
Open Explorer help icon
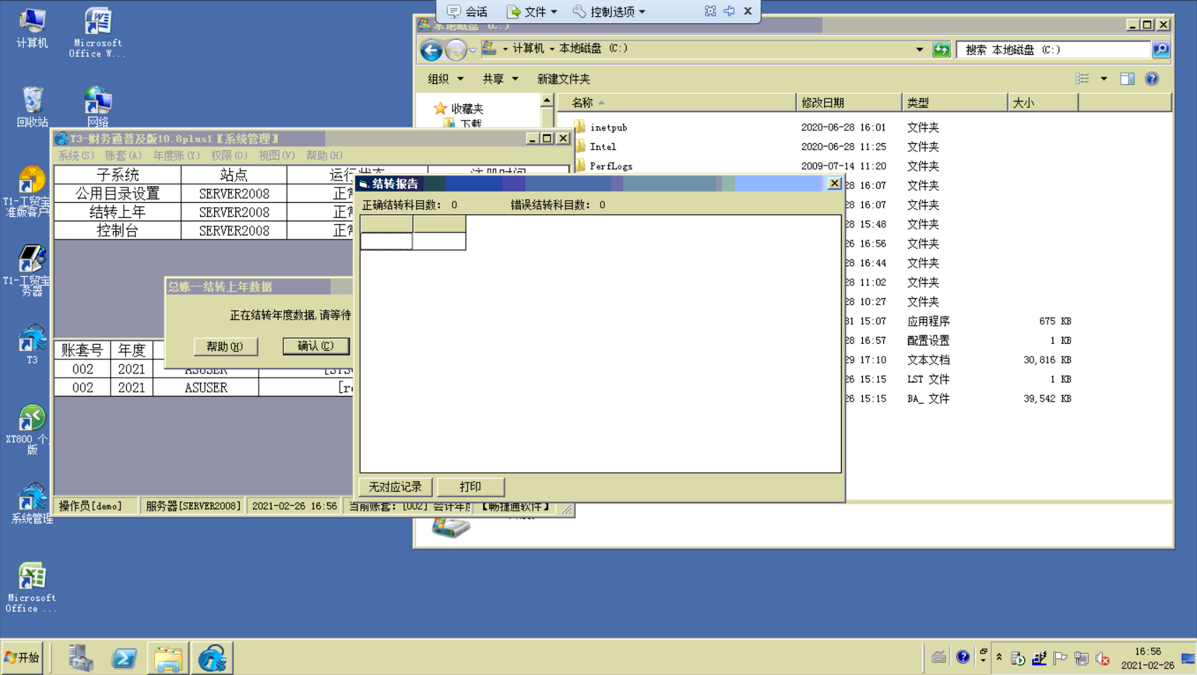coord(1152,79)
